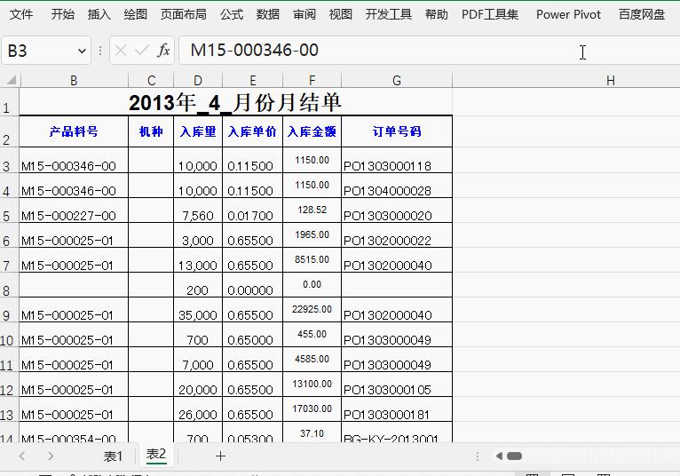680x476 pixels.
Task: Select order cell PO1304000028
Action: point(397,186)
